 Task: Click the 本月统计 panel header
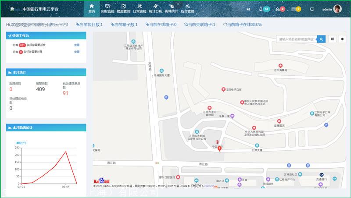pos(46,72)
